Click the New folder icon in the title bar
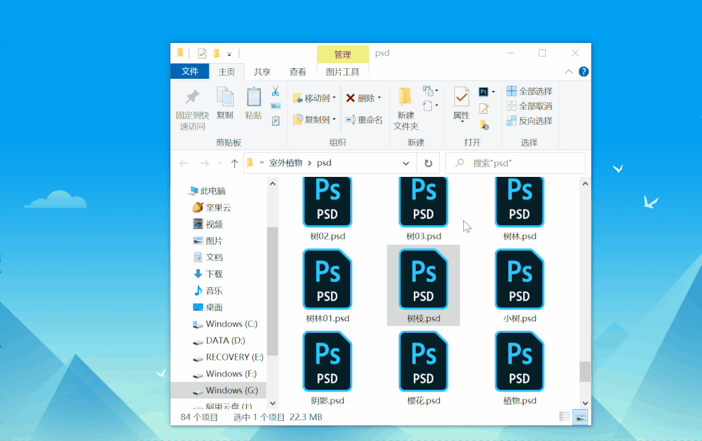Viewport: 702px width, 441px height. 217,54
